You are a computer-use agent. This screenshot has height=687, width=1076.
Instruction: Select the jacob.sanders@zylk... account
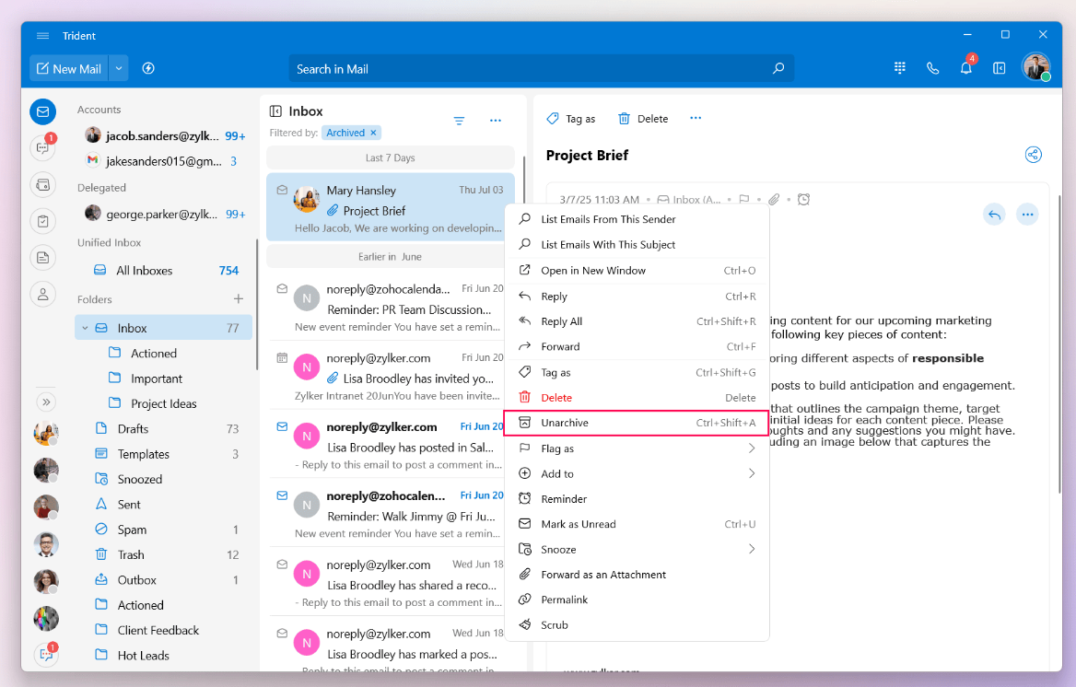pyautogui.click(x=165, y=136)
